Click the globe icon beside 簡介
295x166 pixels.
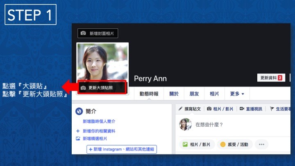coord(79,111)
